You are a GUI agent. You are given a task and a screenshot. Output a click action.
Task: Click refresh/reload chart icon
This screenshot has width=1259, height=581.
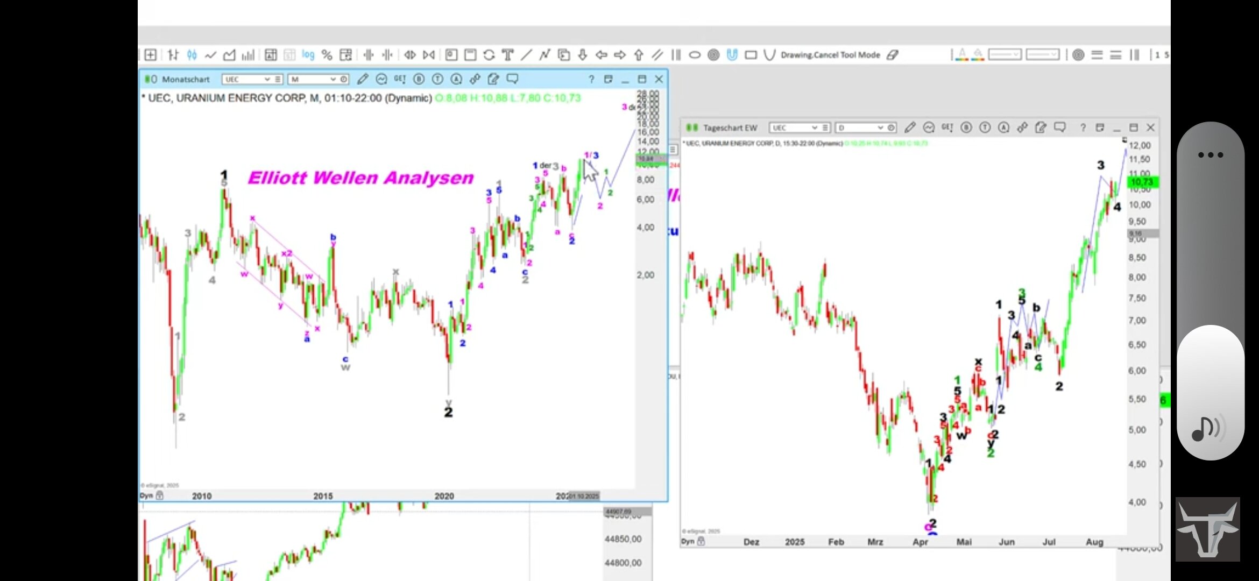(x=489, y=55)
